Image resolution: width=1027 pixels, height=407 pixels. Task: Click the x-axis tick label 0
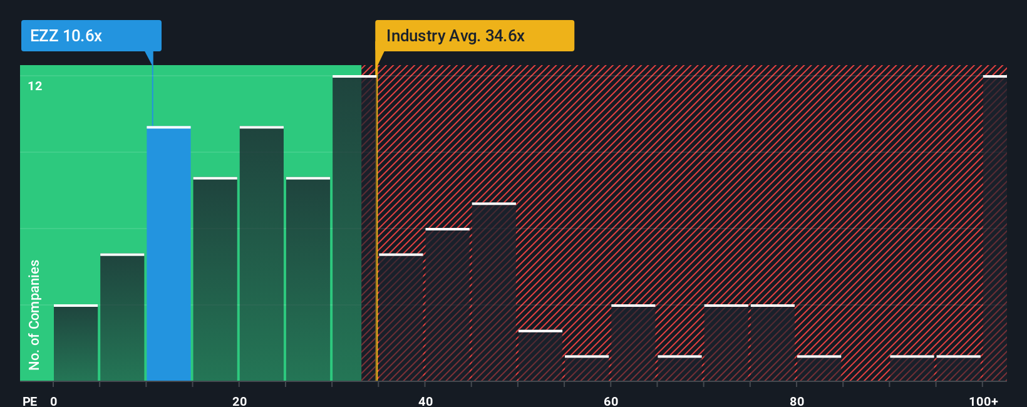coord(54,401)
